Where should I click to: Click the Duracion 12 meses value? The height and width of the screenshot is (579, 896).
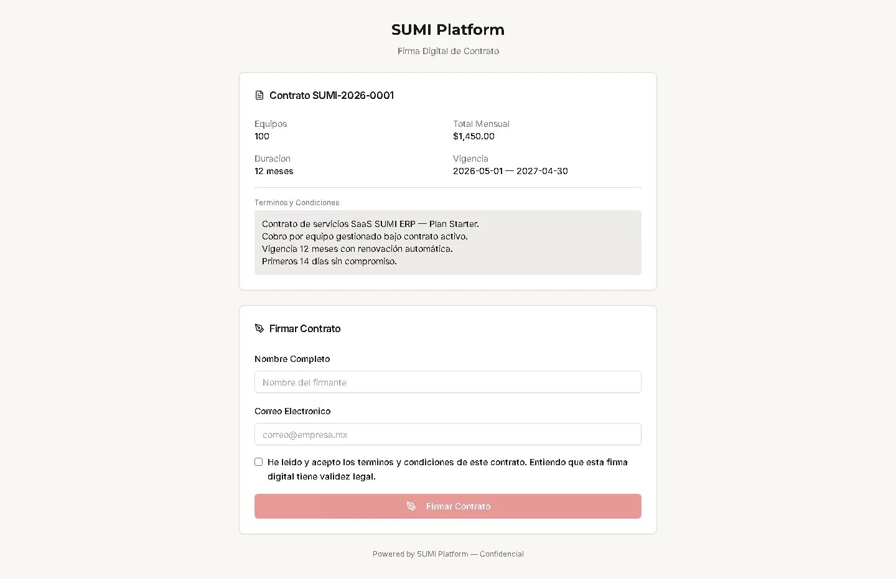click(x=274, y=171)
